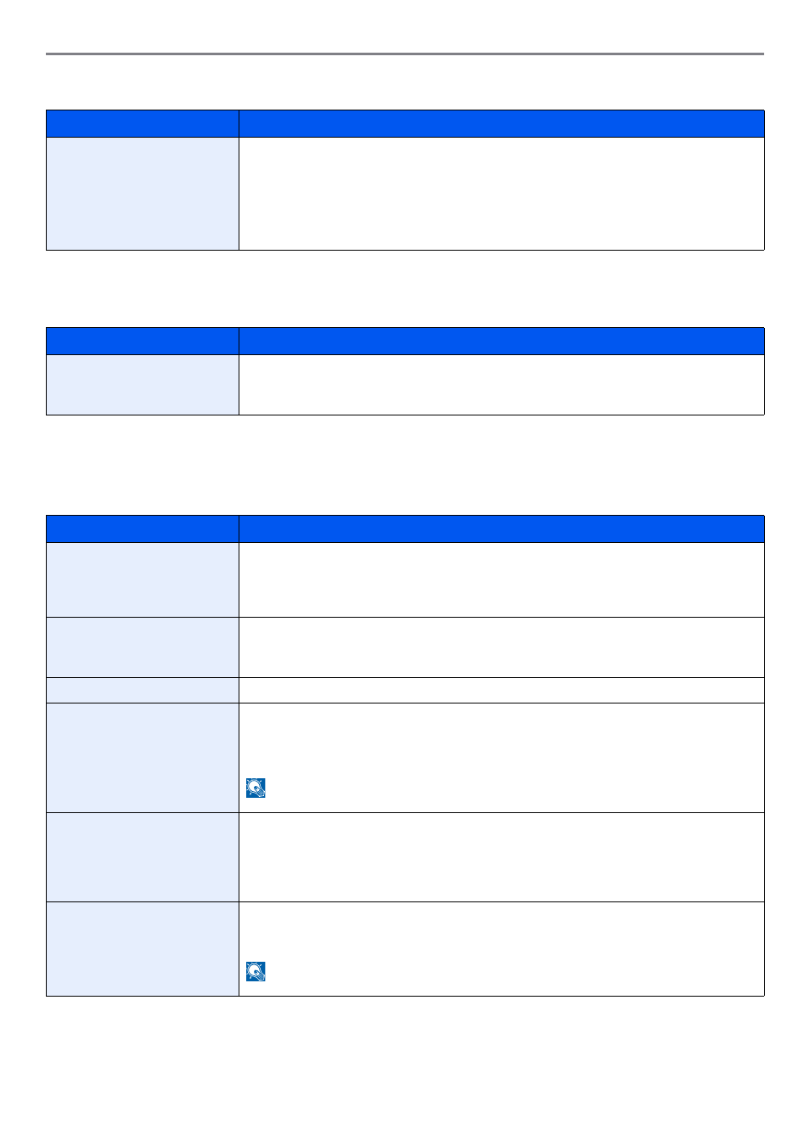Click the first white description cell in the bottom table
The image size is (810, 1147).
[502, 580]
